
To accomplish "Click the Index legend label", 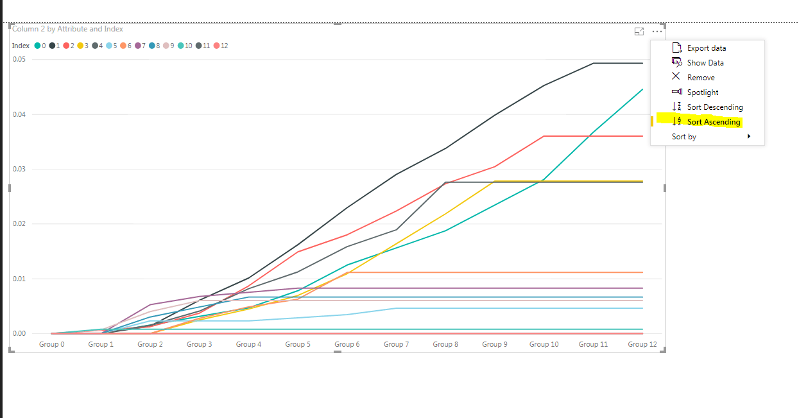I will point(19,46).
